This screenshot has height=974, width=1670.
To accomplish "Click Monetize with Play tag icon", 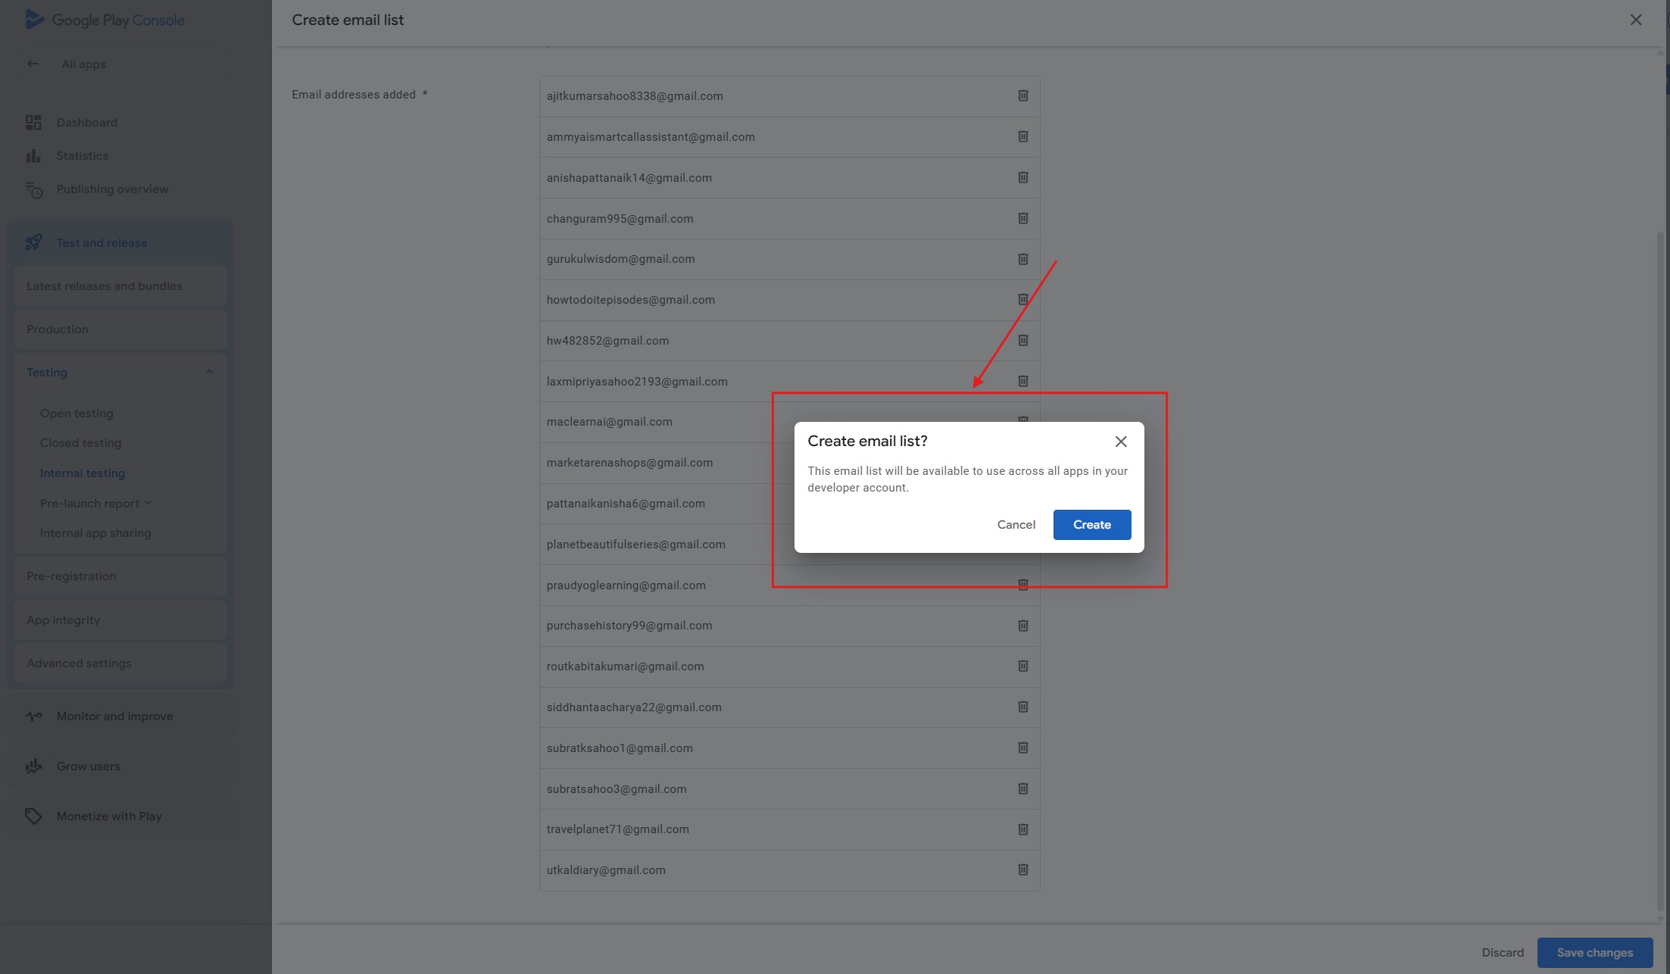I will (x=33, y=816).
